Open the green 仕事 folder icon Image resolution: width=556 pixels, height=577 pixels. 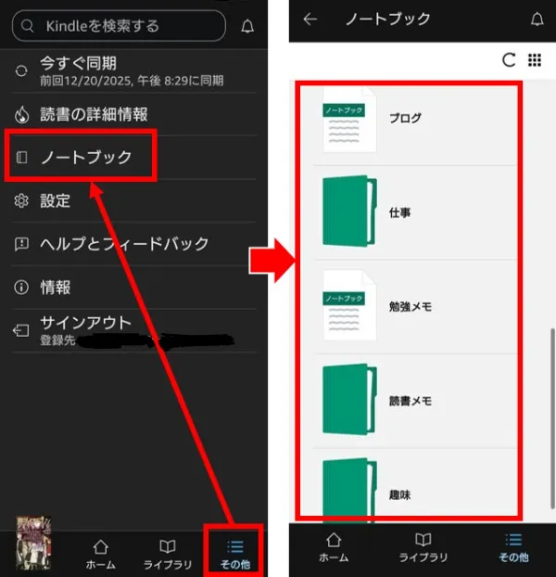[x=349, y=212]
